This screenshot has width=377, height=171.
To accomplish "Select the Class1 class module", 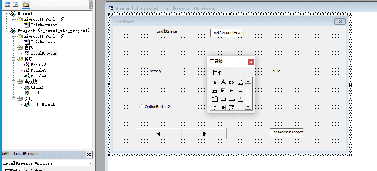I will click(37, 87).
